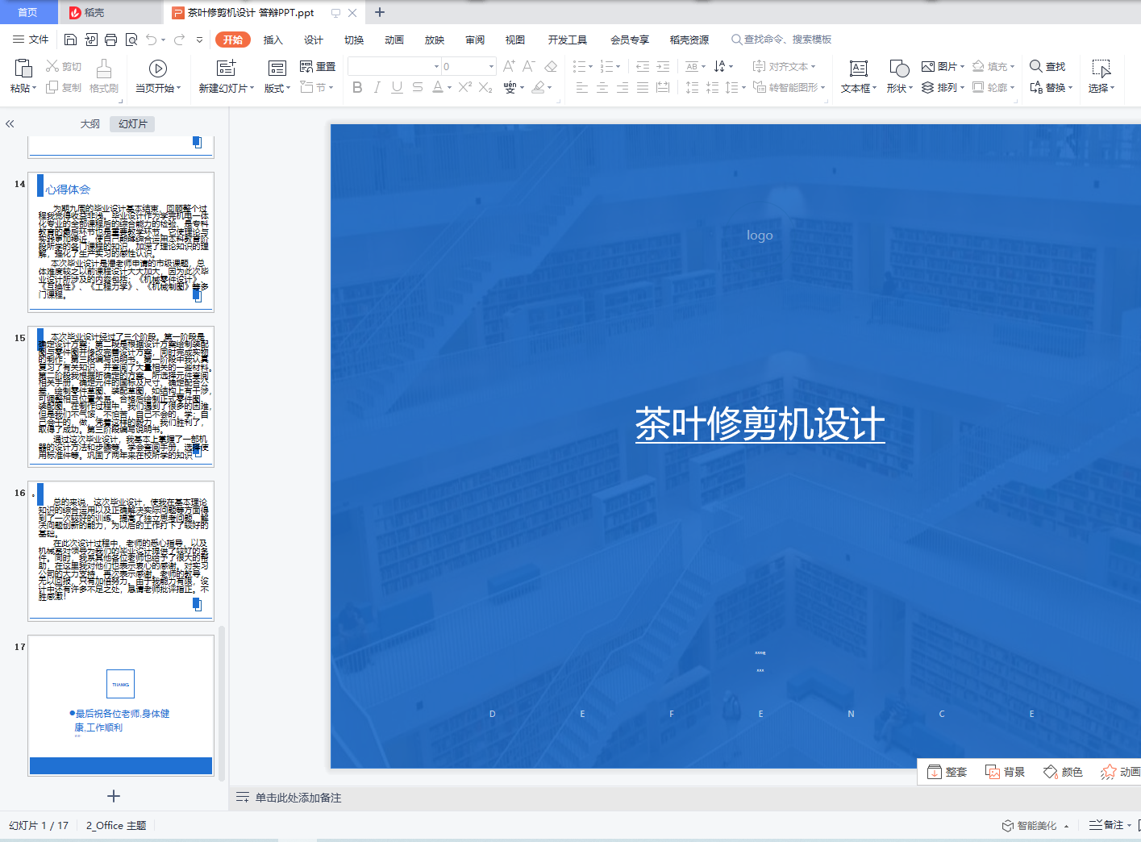Expand the numbered list dropdown
The width and height of the screenshot is (1141, 842).
click(618, 66)
